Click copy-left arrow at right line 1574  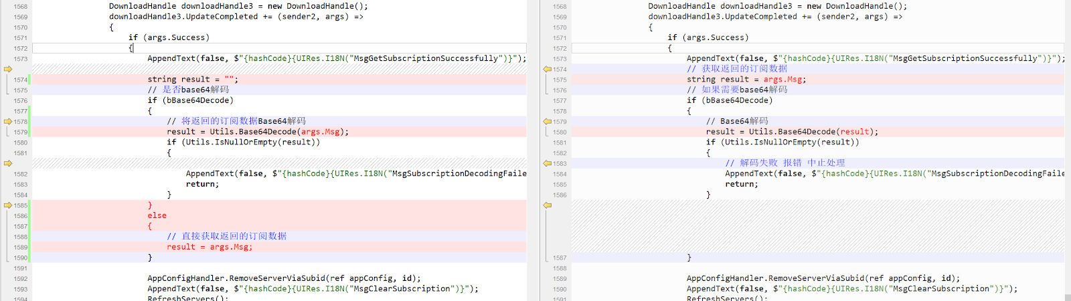click(547, 69)
